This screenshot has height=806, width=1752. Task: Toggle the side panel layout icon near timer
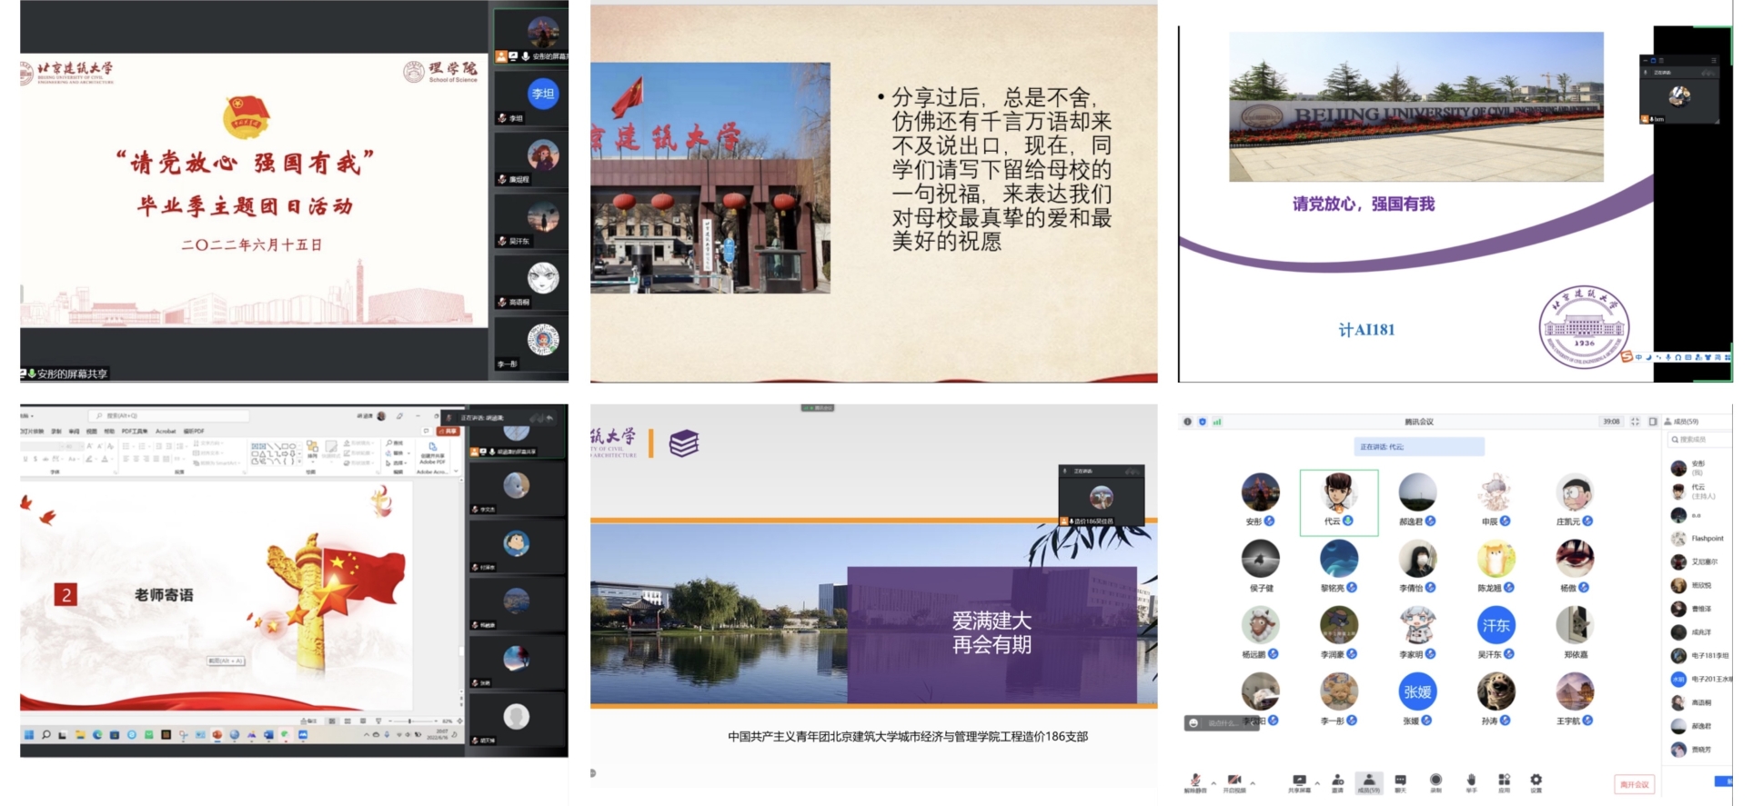click(x=1653, y=422)
